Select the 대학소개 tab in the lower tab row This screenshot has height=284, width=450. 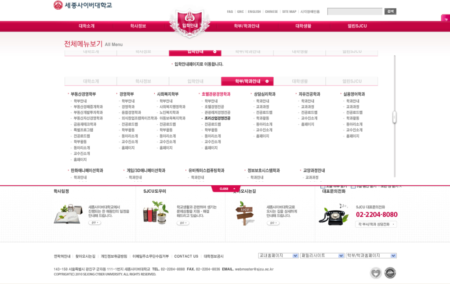(x=91, y=81)
